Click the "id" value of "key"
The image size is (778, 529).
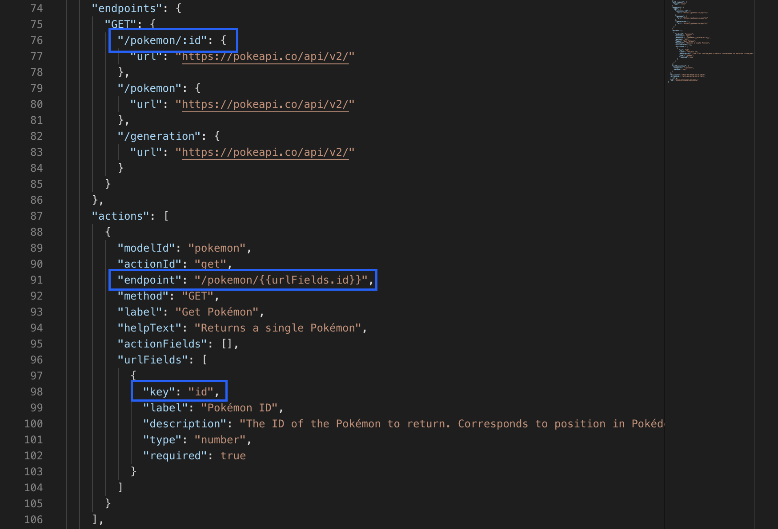pos(201,392)
